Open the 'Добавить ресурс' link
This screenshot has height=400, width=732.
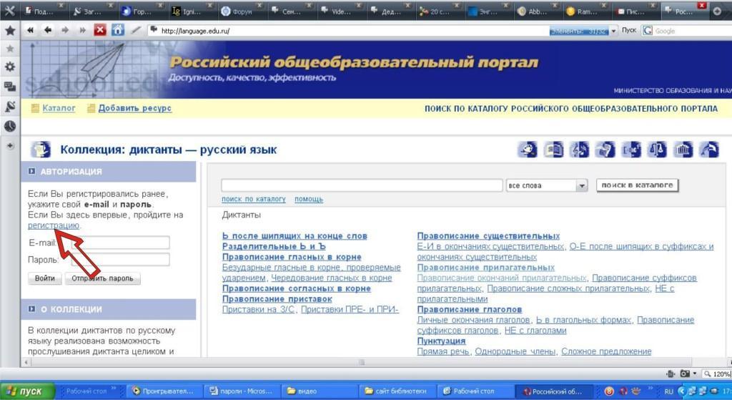click(135, 108)
